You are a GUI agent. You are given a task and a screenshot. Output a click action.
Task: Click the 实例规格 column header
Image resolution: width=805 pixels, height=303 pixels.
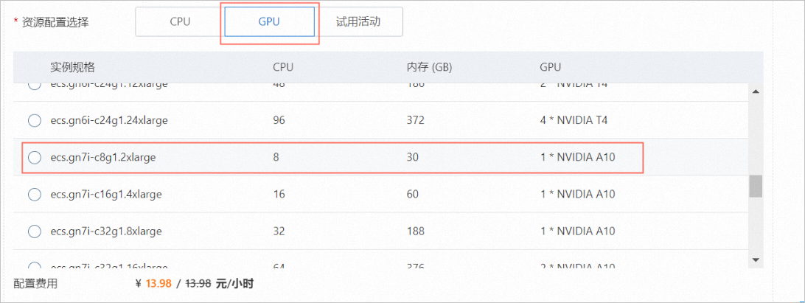[x=72, y=67]
